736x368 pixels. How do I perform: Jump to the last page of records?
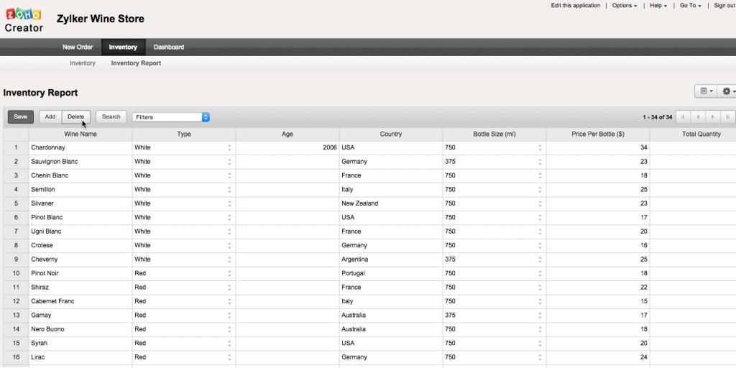pyautogui.click(x=727, y=116)
